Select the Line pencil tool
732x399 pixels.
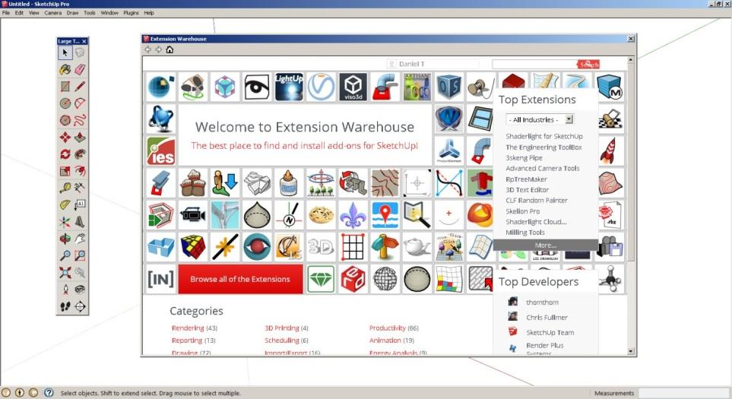(x=80, y=87)
